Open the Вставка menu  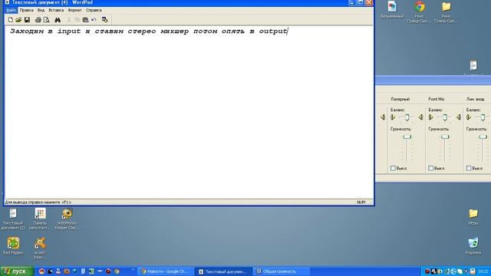coord(56,10)
